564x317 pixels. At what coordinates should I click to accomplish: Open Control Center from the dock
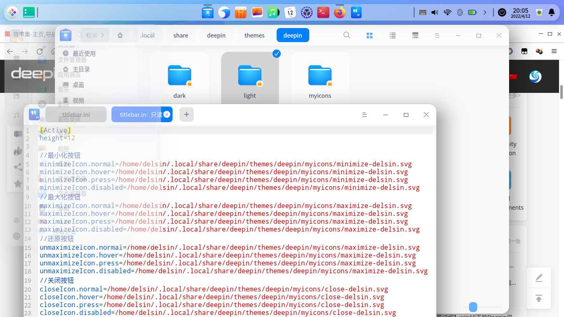pos(306,12)
